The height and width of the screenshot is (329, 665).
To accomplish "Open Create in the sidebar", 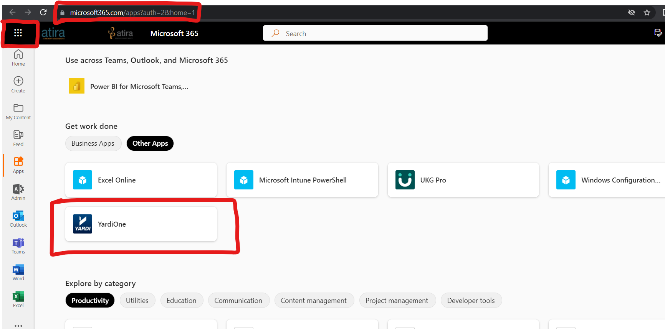I will point(18,85).
